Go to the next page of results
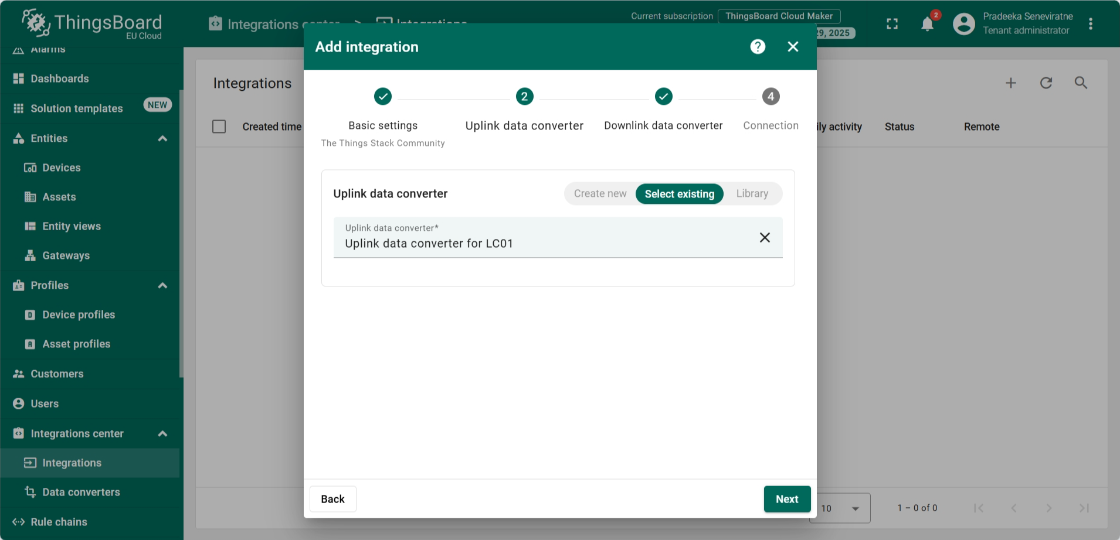Screen dimensions: 1120x540 coord(1049,508)
